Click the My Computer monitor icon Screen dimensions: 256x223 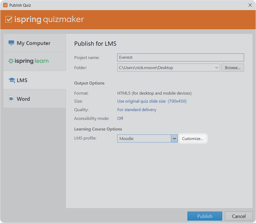click(x=11, y=43)
